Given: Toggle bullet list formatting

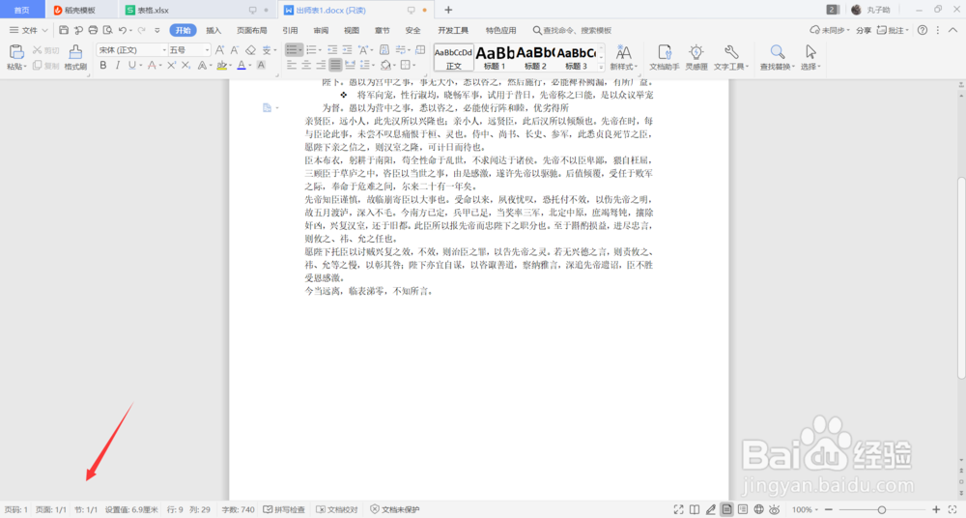Looking at the screenshot, I should click(292, 50).
